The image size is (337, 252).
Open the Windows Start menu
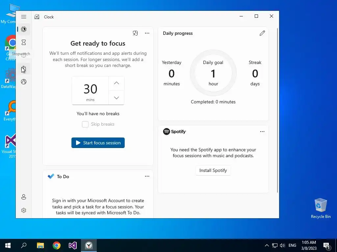[8, 245]
